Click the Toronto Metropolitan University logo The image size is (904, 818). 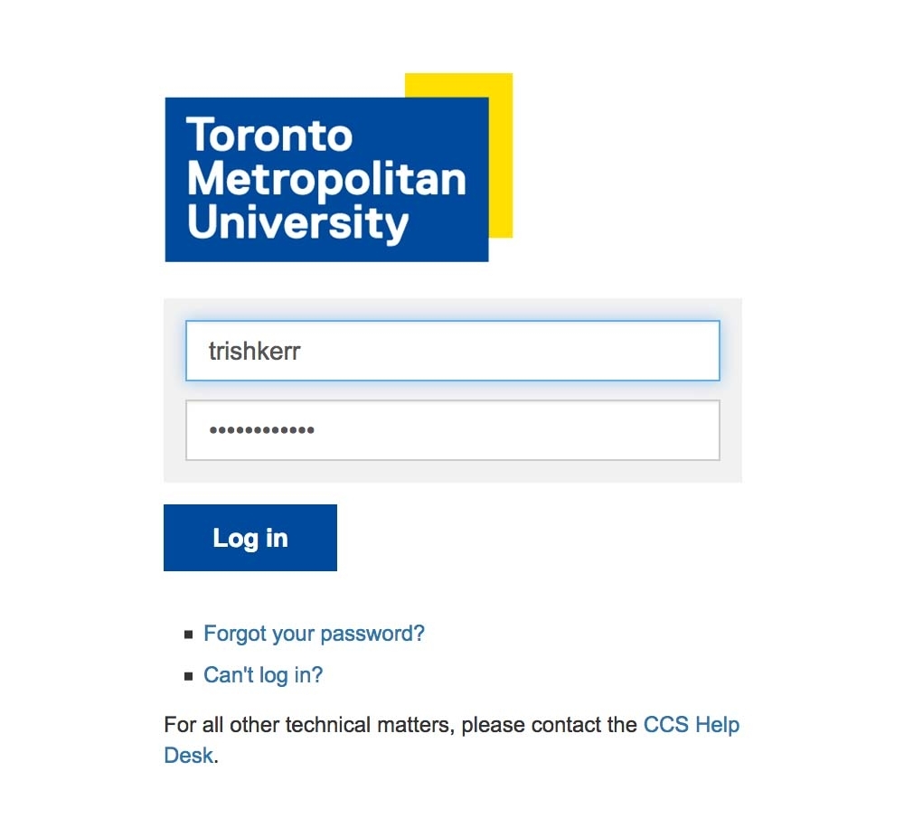326,180
